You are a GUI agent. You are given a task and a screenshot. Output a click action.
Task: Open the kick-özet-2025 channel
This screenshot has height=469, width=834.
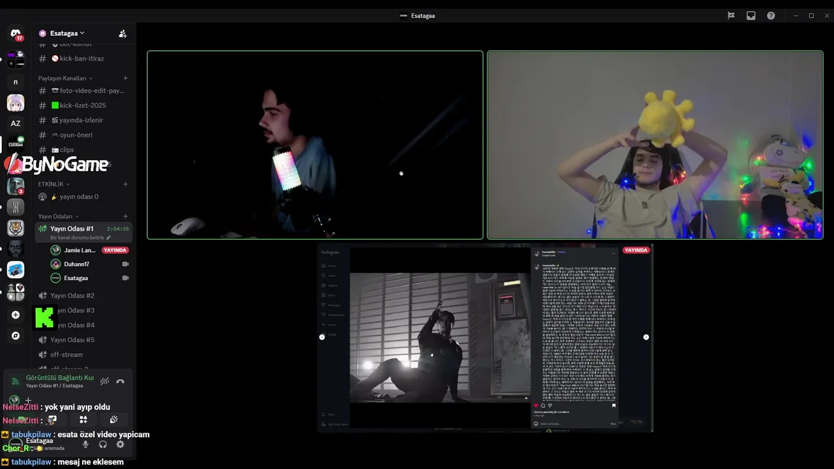click(x=84, y=106)
